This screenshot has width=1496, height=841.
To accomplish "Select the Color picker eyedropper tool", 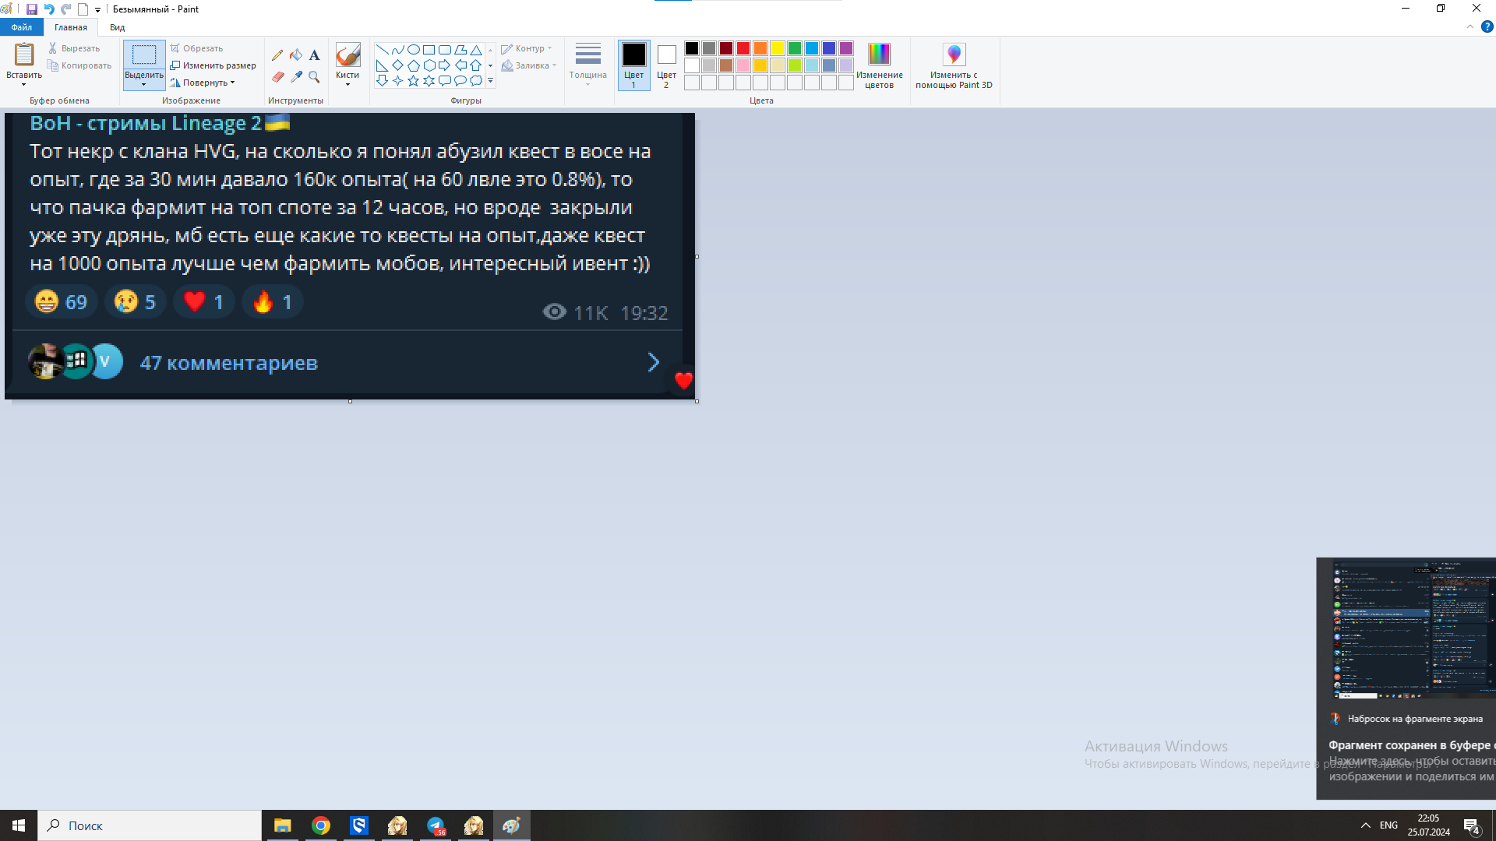I will 296,77.
